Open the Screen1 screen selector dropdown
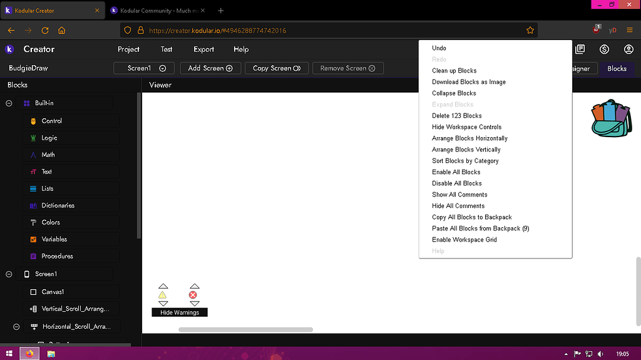641x360 pixels. pos(144,68)
